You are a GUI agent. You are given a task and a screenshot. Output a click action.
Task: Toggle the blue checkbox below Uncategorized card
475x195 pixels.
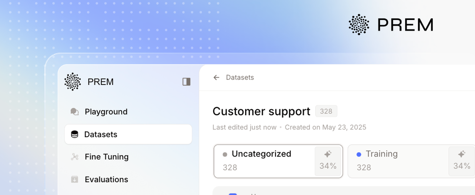pos(233,193)
